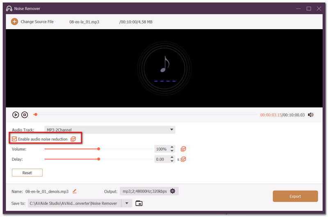Open the output folder icon next to Save to
The image size is (328, 217).
[x=139, y=203]
